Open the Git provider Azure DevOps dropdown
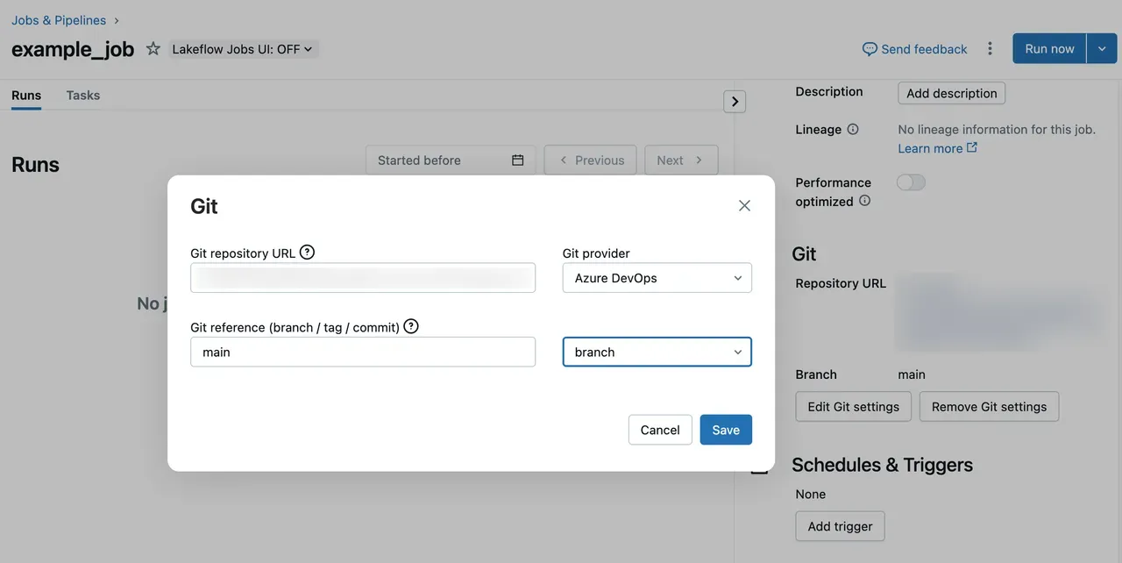Screen dimensions: 1122x563 [x=657, y=278]
